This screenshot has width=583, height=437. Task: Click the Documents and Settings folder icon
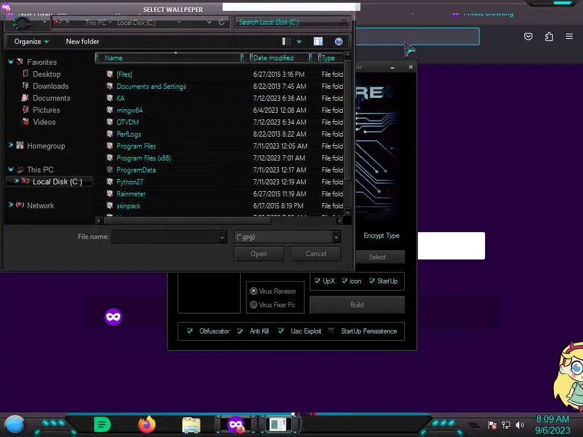(x=110, y=86)
